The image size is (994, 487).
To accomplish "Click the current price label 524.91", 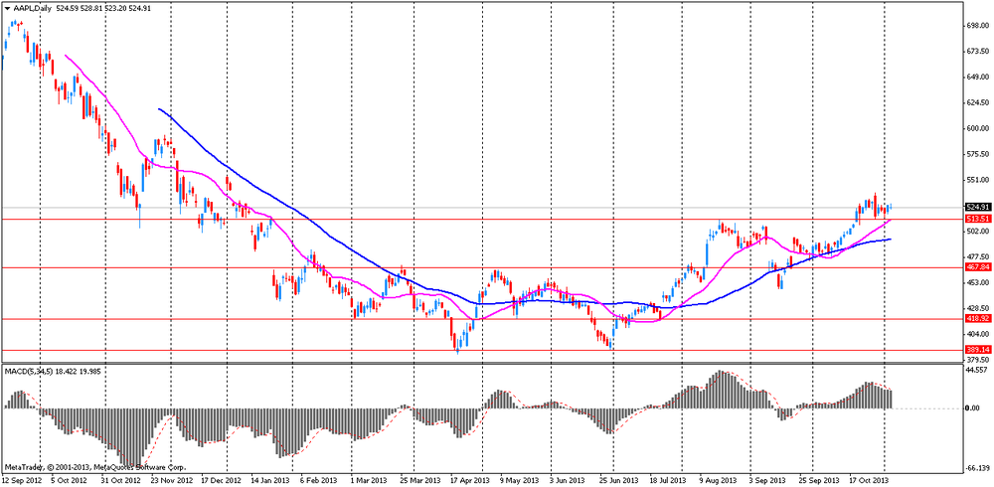I will 978,207.
